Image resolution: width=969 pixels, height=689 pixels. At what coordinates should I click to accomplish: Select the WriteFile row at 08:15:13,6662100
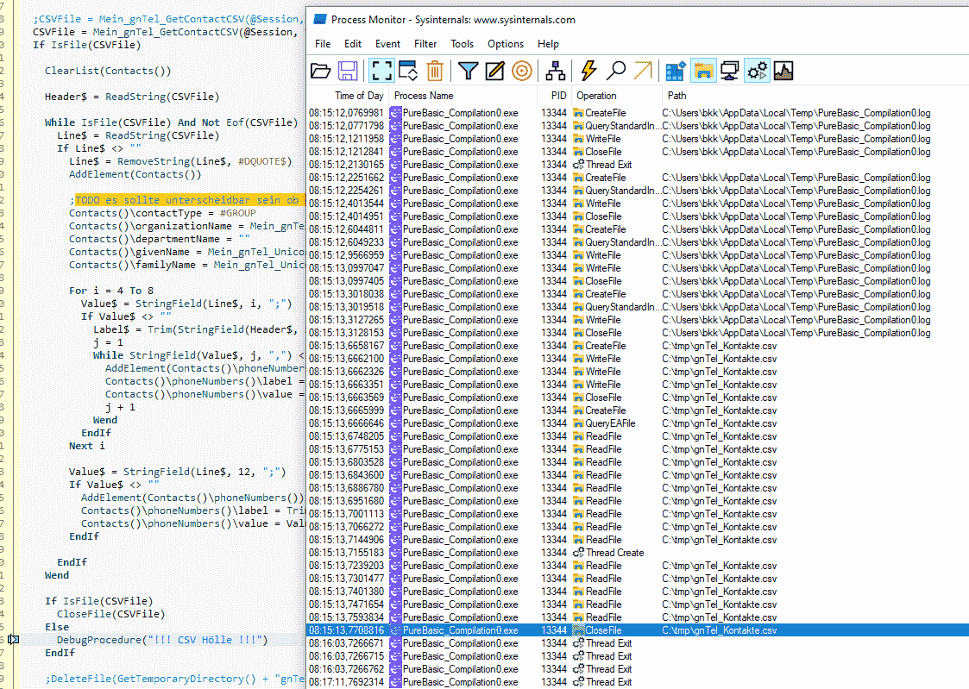(x=638, y=359)
